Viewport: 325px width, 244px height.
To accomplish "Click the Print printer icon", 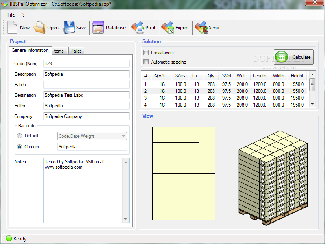I will [138, 27].
